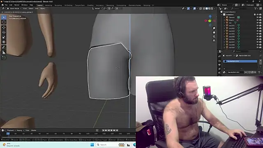
Task: Select the Add Cube tool
Action: coord(4,58)
